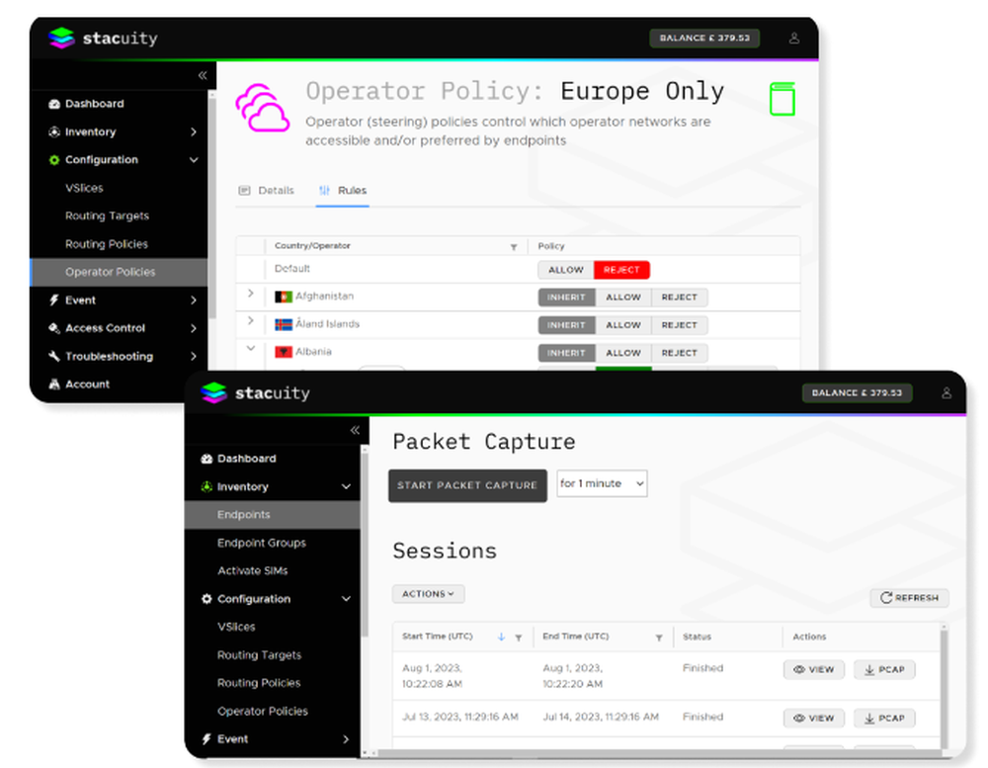Image resolution: width=988 pixels, height=768 pixels.
Task: Click the green documentation book icon
Action: (x=782, y=99)
